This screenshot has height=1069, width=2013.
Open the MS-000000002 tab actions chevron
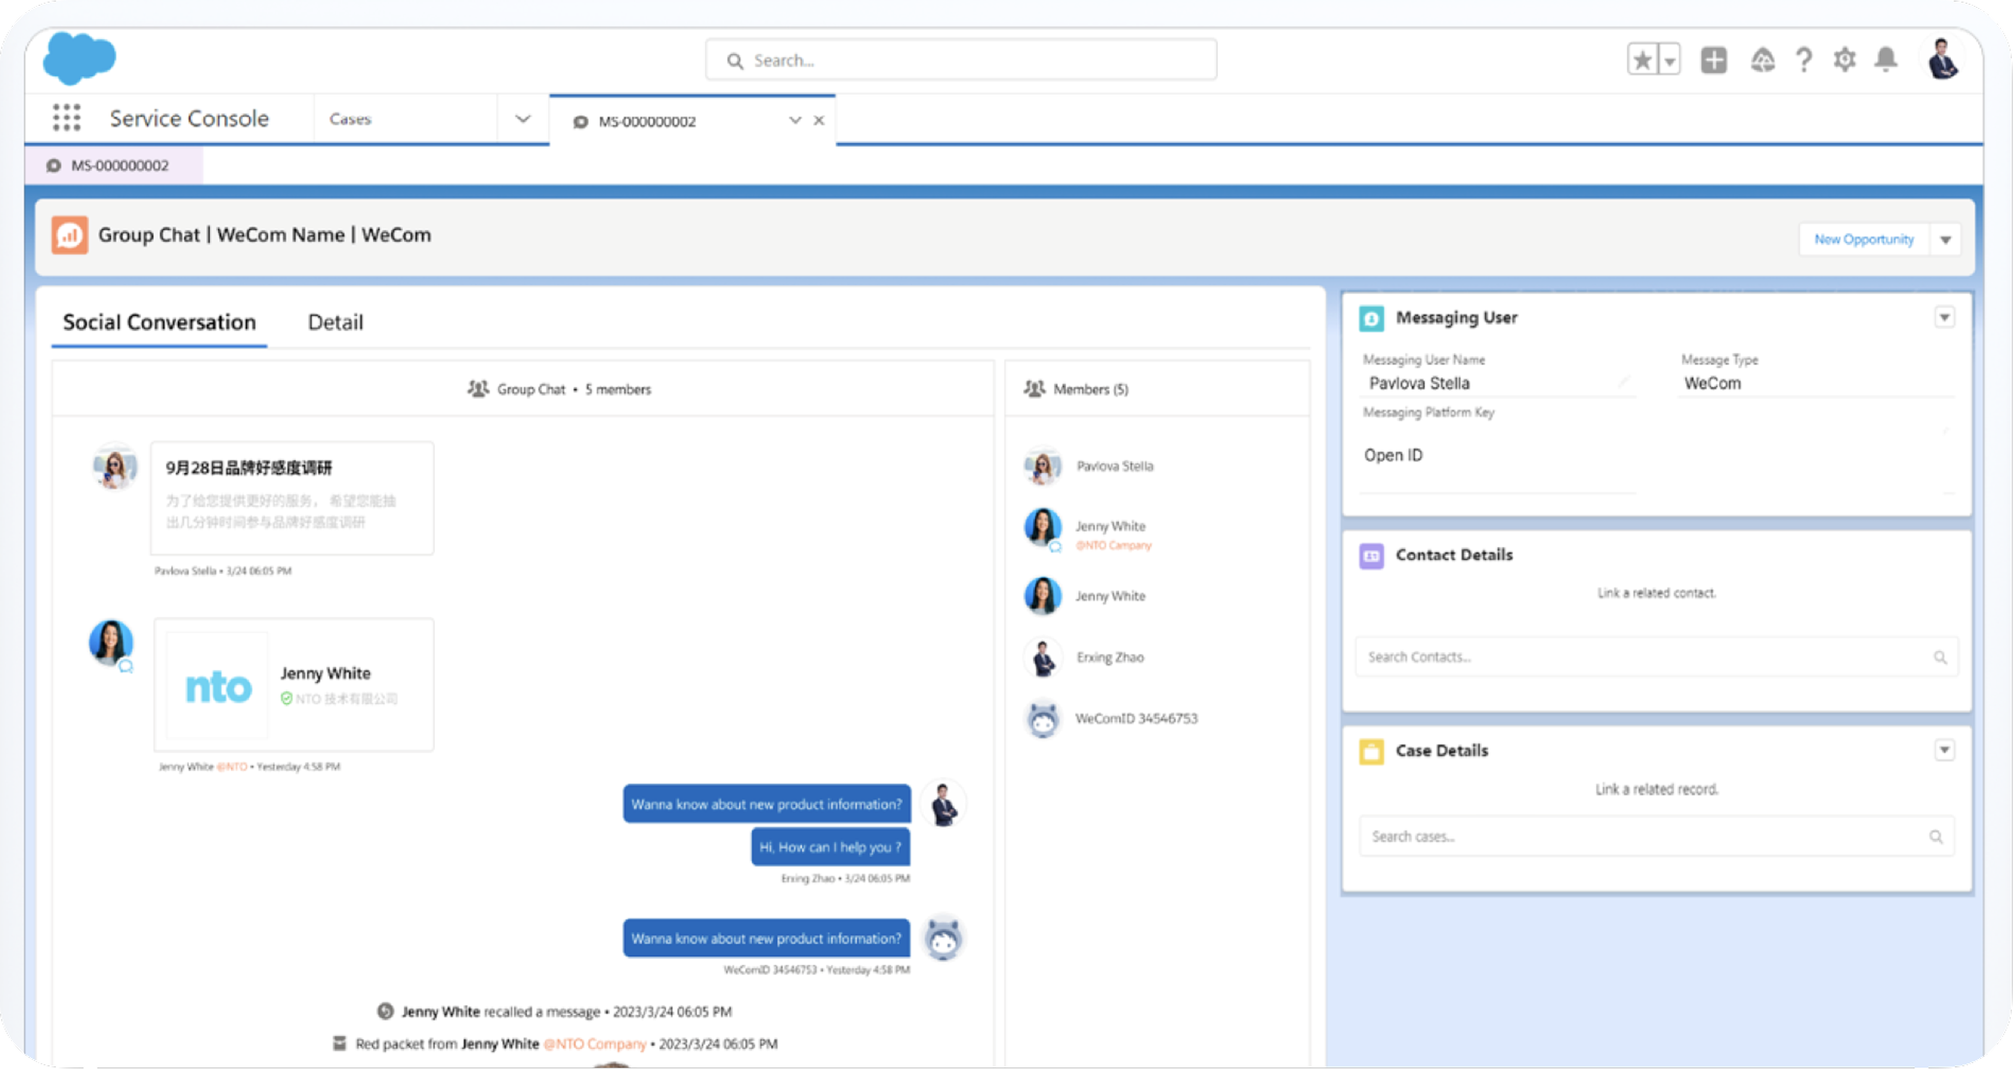click(795, 121)
